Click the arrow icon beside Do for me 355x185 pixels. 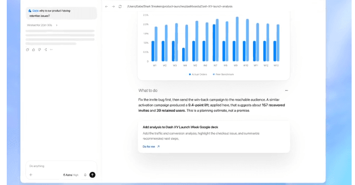(x=158, y=146)
